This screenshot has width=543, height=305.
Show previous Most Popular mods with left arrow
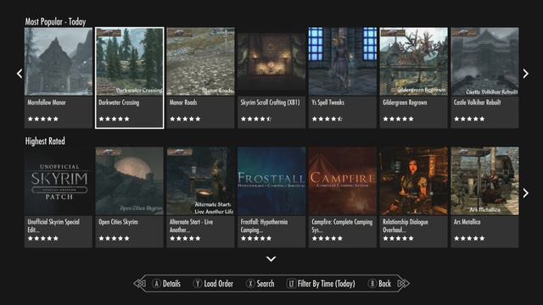(20, 74)
